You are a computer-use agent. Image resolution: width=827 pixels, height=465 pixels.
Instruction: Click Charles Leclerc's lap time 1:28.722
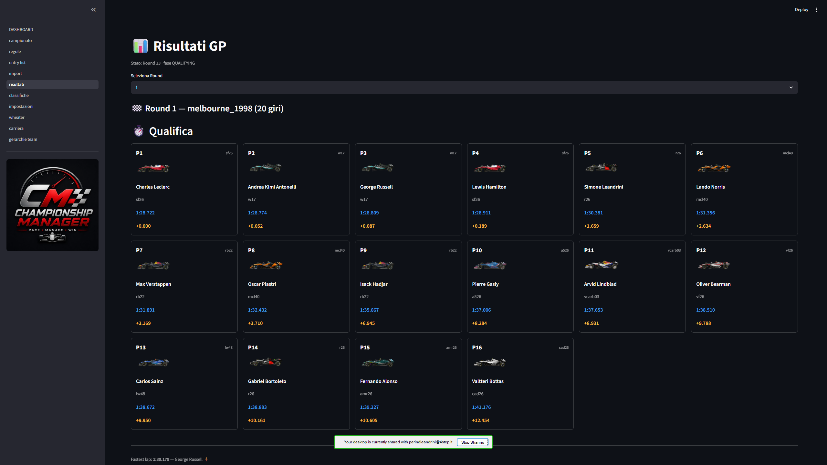click(145, 213)
